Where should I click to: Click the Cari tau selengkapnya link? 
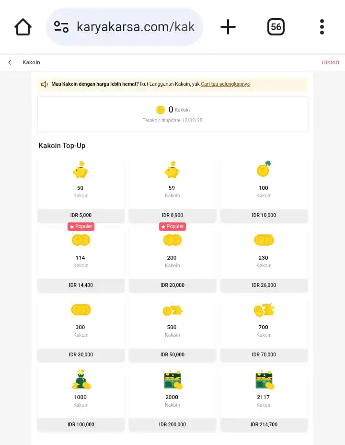pyautogui.click(x=225, y=84)
